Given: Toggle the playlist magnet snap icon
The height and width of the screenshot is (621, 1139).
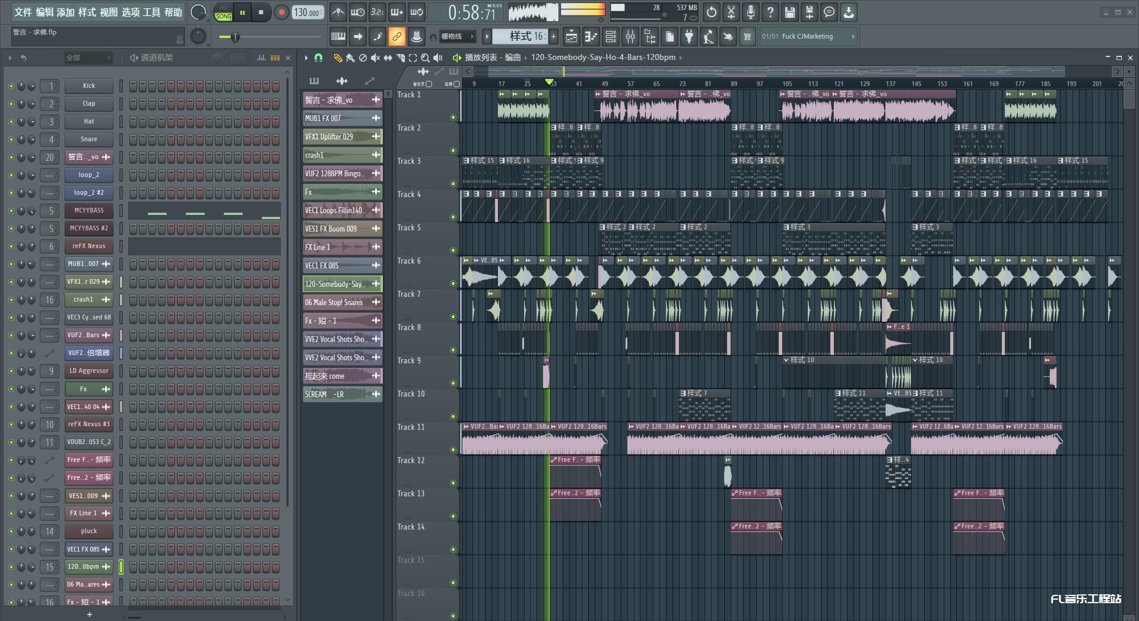Looking at the screenshot, I should tap(318, 58).
